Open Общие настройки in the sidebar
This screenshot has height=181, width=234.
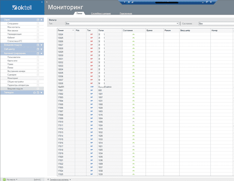(16, 81)
